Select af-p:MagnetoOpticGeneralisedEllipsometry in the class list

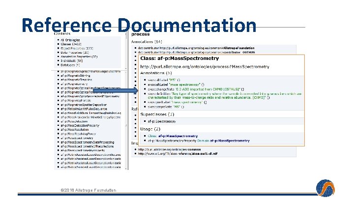[90, 96]
